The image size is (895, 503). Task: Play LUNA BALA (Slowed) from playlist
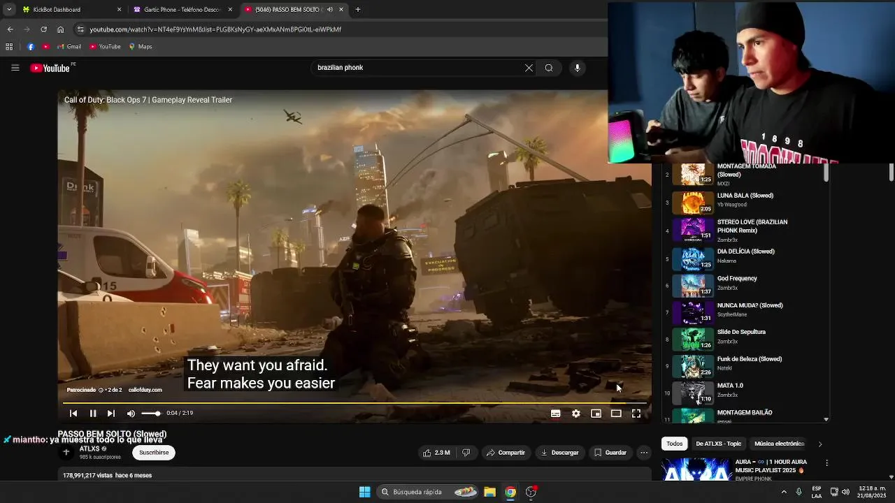pos(745,202)
